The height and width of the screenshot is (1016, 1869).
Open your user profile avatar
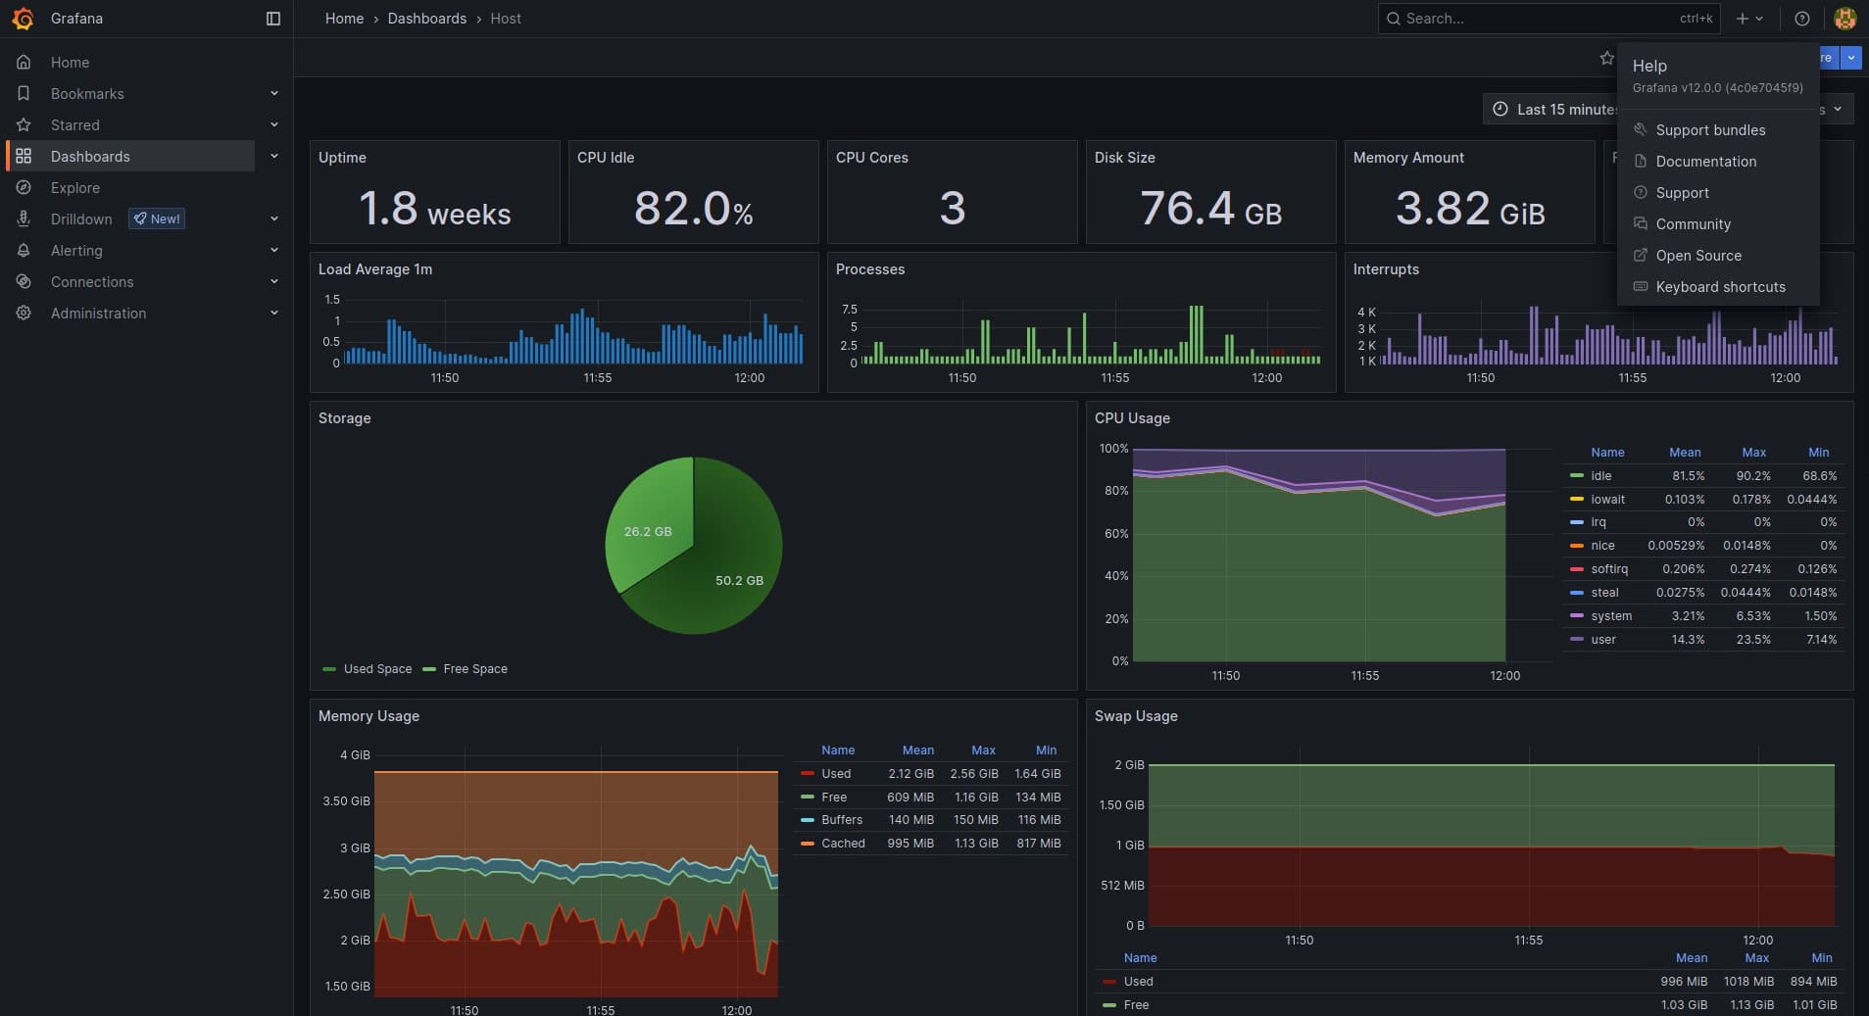(1844, 18)
